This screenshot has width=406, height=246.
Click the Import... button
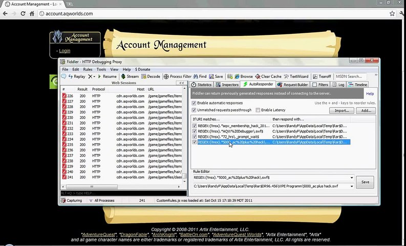click(x=341, y=111)
